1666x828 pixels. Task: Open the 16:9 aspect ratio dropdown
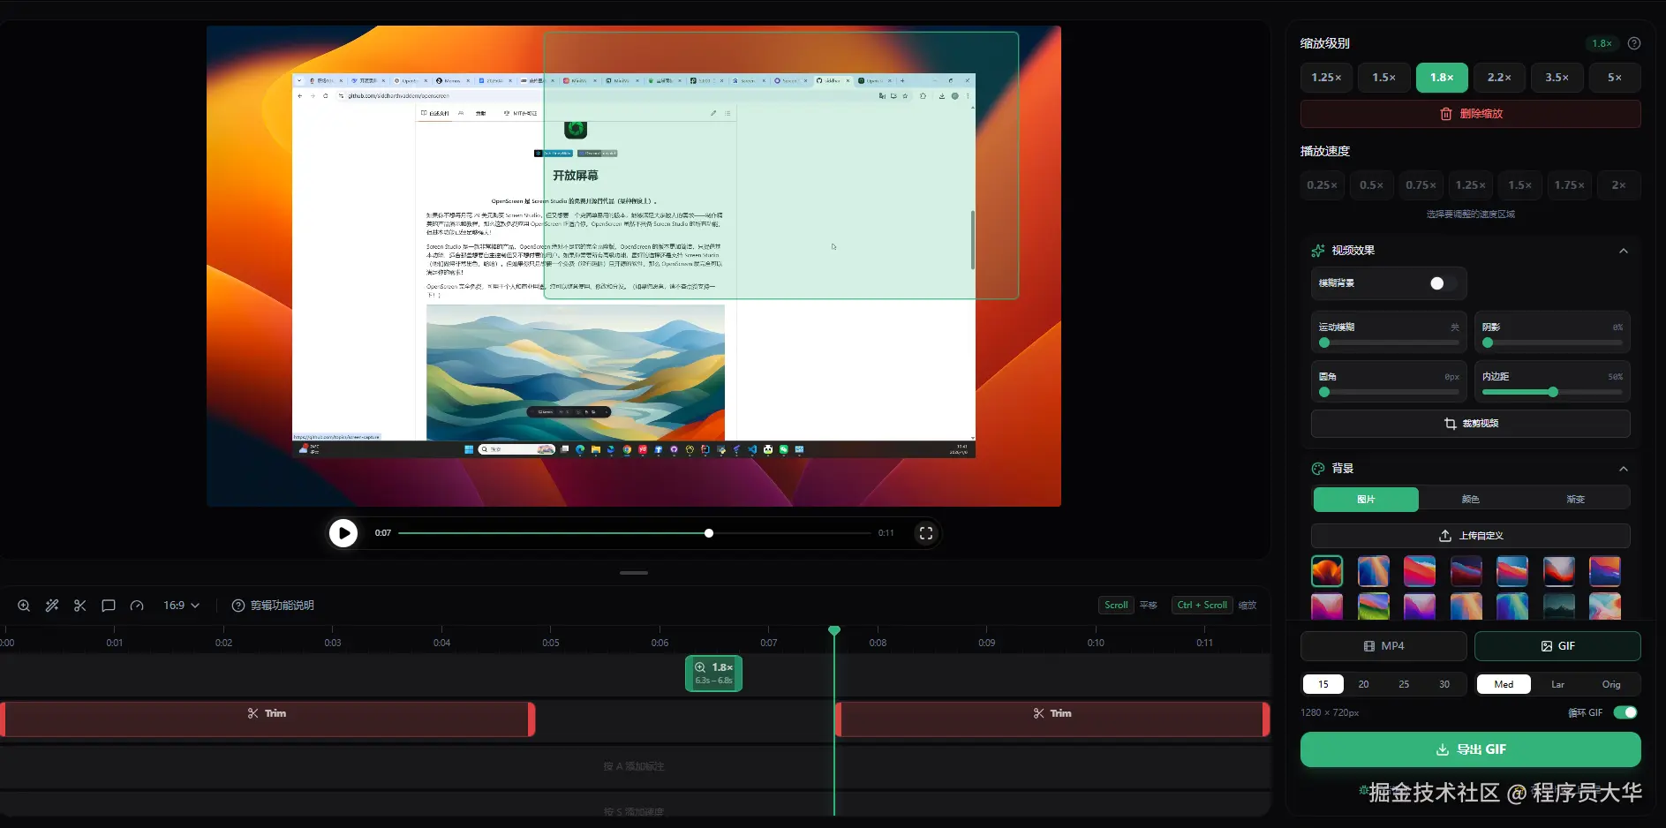182,606
